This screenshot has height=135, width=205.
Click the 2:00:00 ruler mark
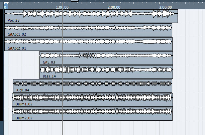[114, 7]
